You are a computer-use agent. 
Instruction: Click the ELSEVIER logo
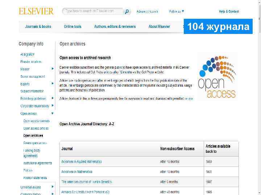coord(36,11)
